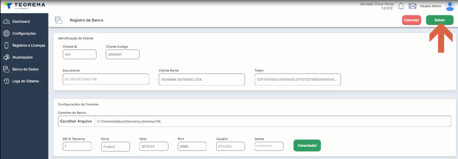The height and width of the screenshot is (159, 458).
Task: Click the Identificação do Cliente heading
Action: click(76, 38)
